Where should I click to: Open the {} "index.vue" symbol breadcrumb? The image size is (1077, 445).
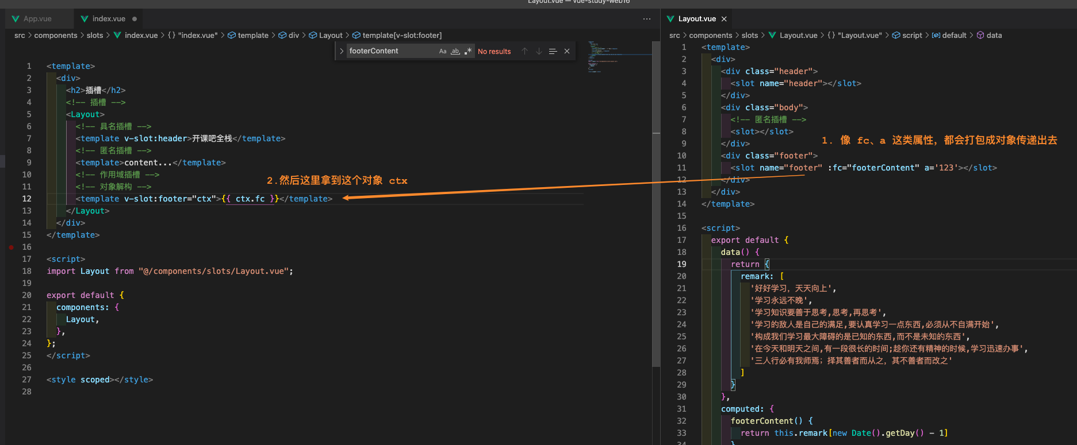(x=193, y=35)
